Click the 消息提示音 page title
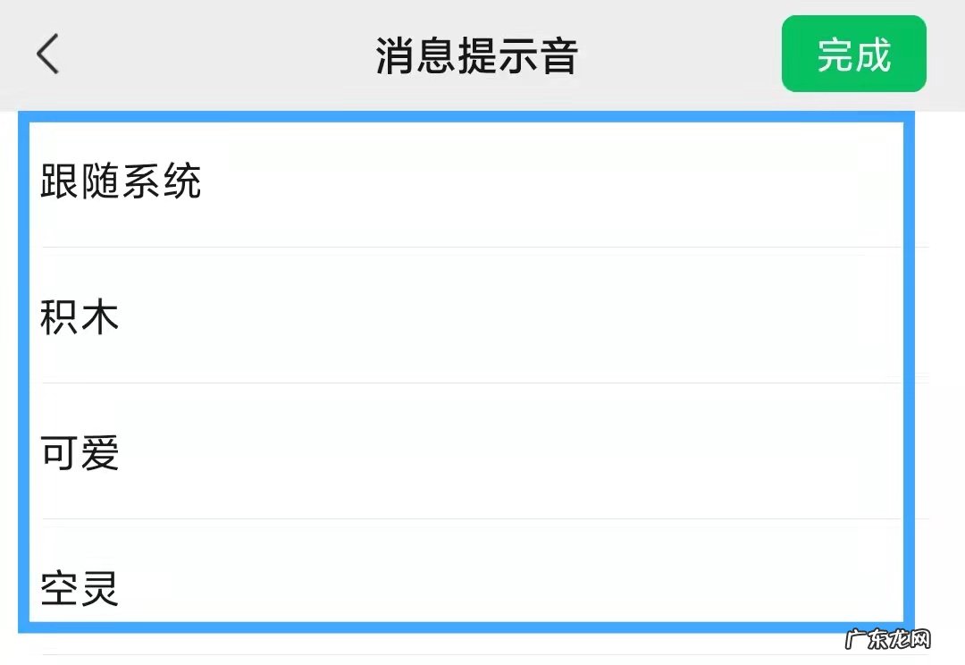Viewport: 965px width, 665px height. (x=476, y=55)
